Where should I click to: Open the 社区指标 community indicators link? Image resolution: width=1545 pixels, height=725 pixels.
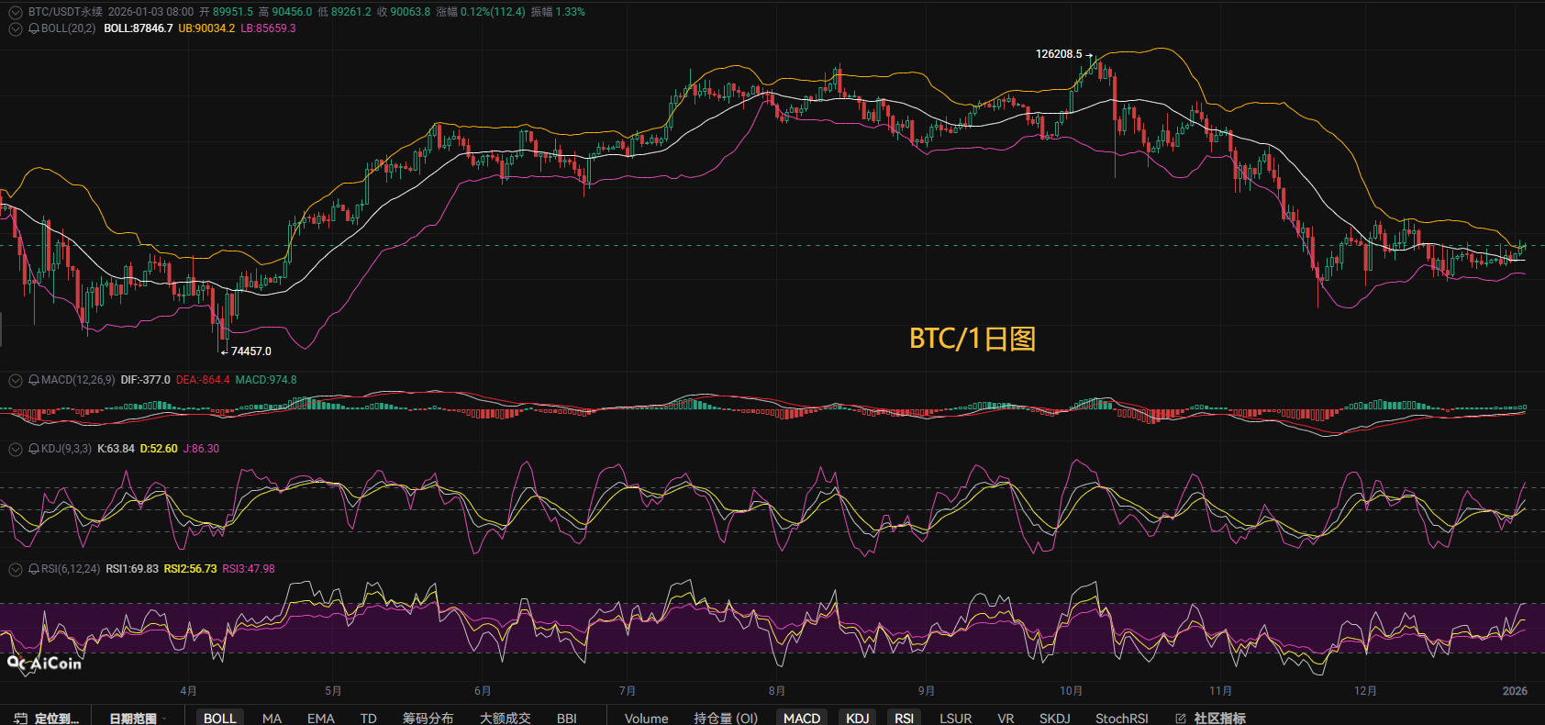[x=1219, y=718]
